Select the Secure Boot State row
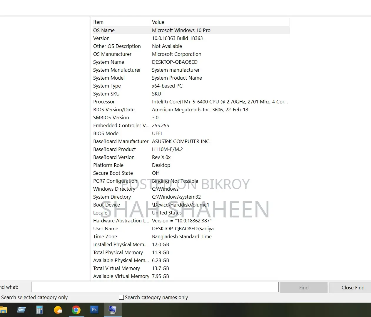Viewport: 371px width, 317px height. [191, 173]
